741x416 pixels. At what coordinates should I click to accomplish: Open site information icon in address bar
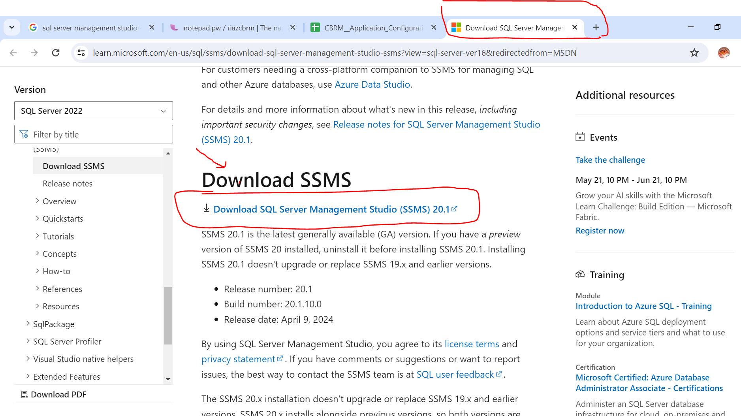pyautogui.click(x=81, y=53)
